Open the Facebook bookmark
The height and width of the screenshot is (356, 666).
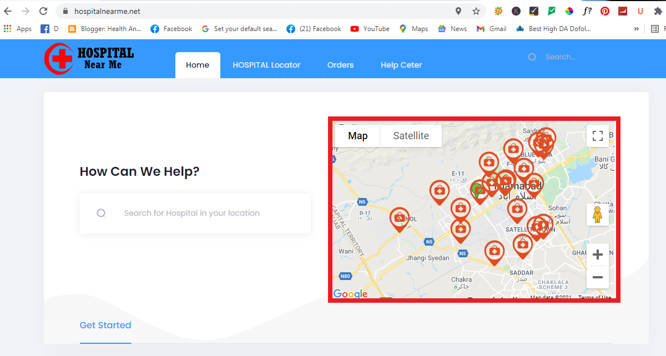tap(171, 28)
